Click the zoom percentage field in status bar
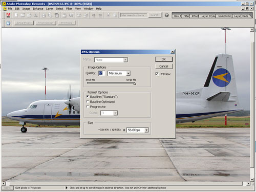The width and height of the screenshot is (256, 192). (x=7, y=188)
